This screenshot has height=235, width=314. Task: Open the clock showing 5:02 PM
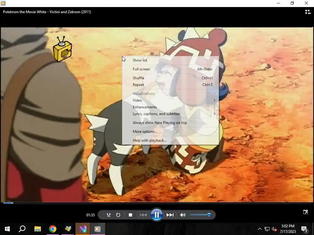pos(288,229)
